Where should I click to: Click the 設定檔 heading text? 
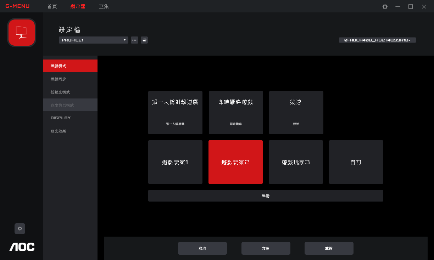pos(69,29)
